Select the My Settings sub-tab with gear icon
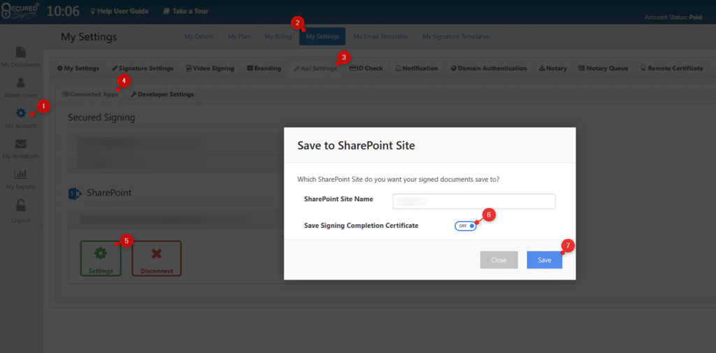Image resolution: width=716 pixels, height=353 pixels. (x=78, y=69)
